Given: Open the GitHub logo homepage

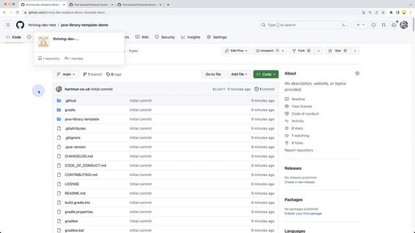Looking at the screenshot, I should point(20,25).
